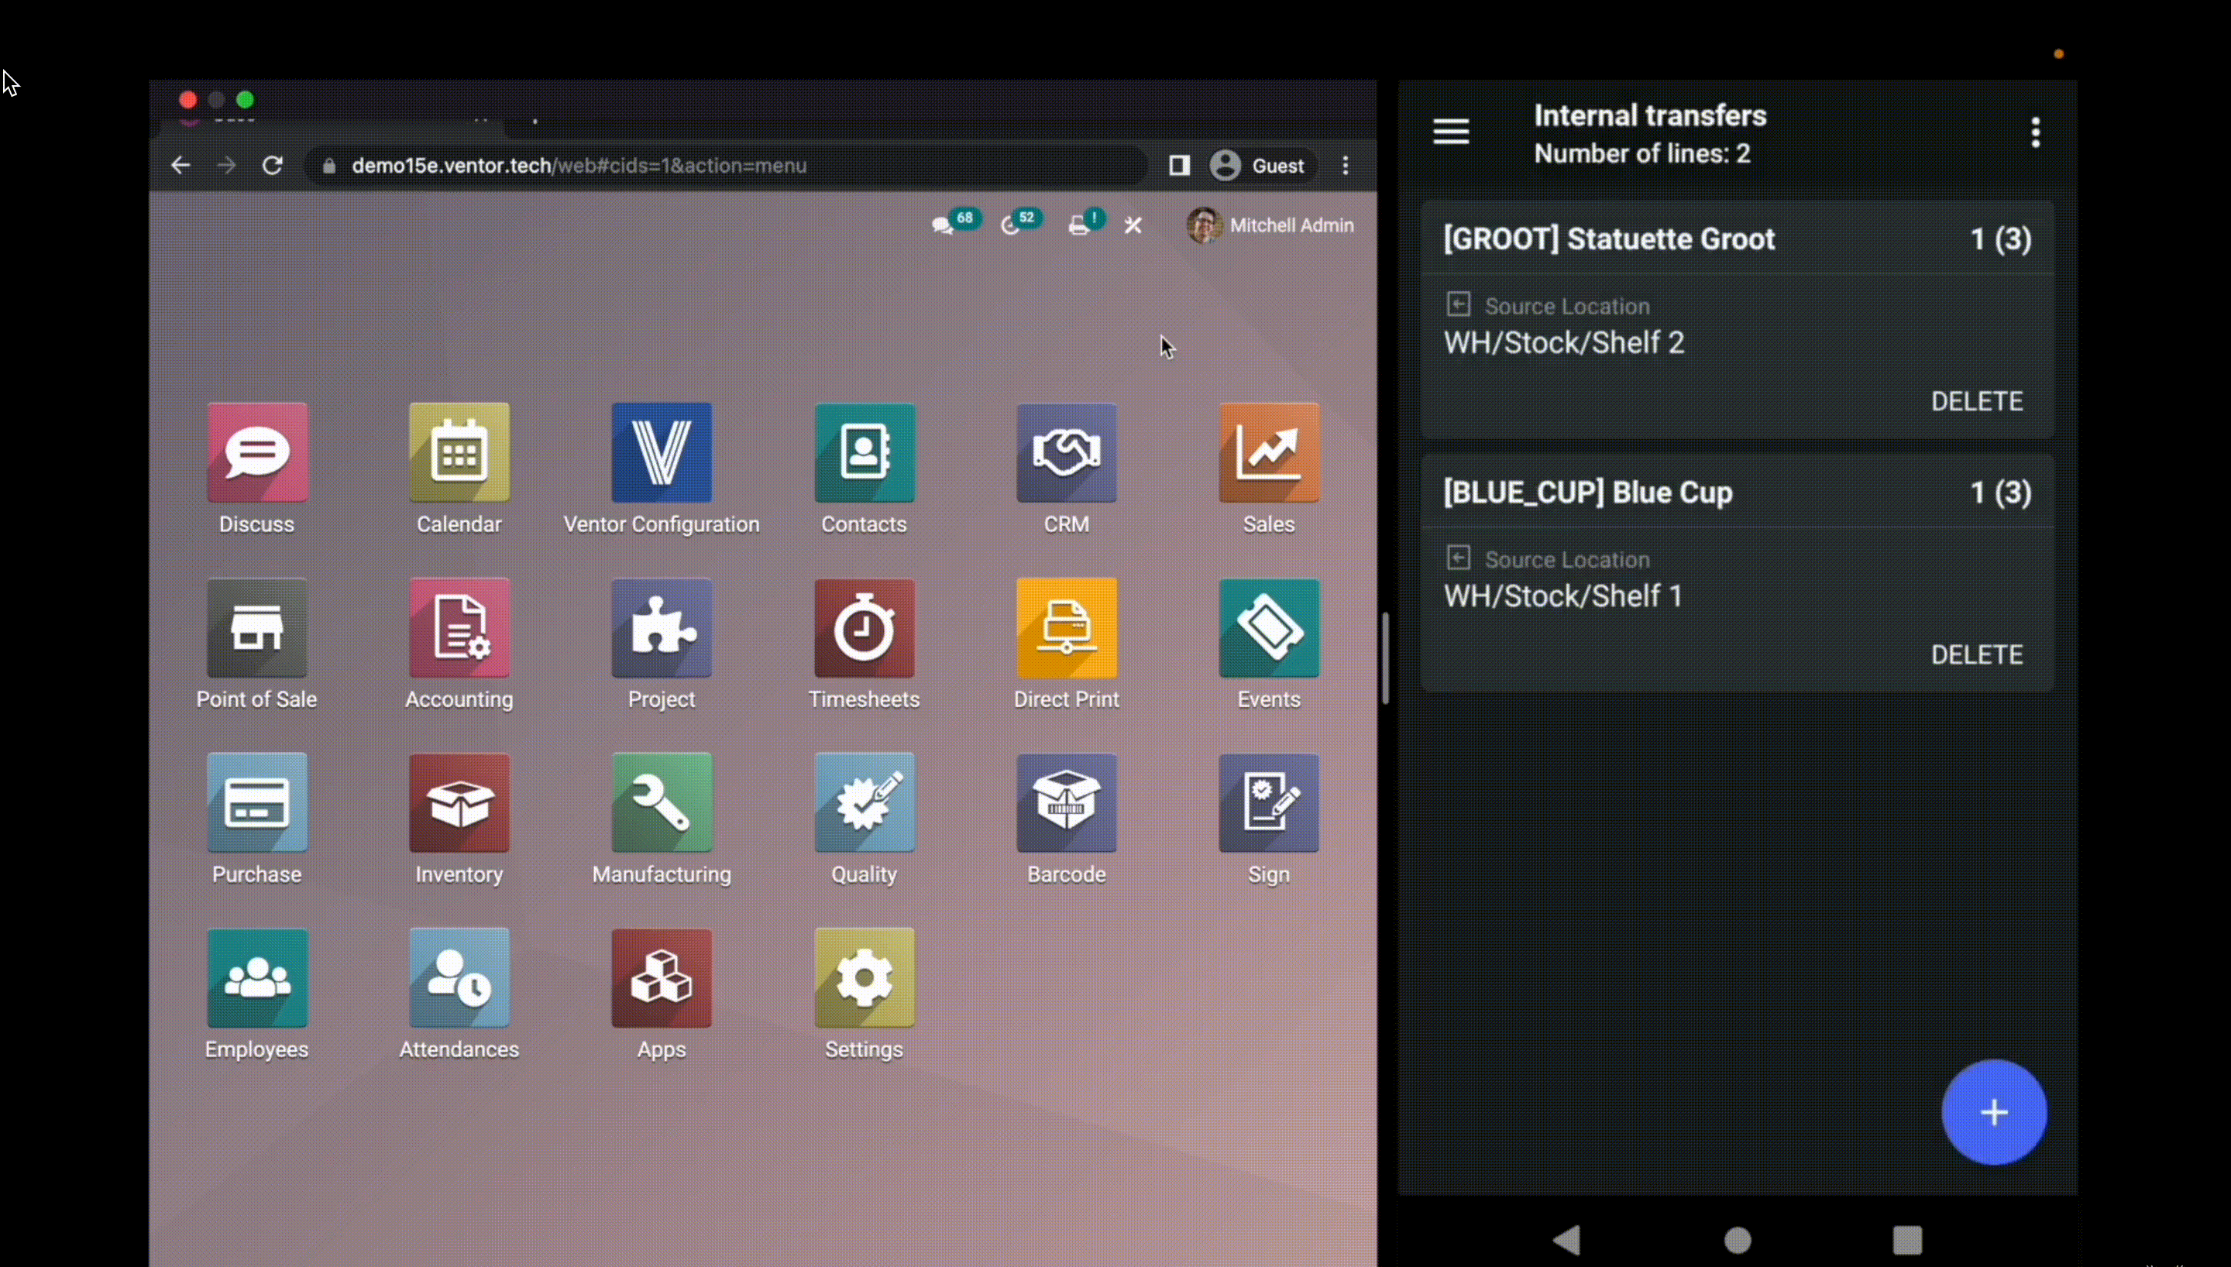Click the activity notification icon
The image size is (2231, 1267).
click(1011, 225)
